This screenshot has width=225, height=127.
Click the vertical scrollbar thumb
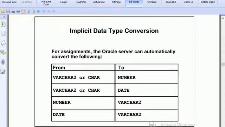click(223, 64)
